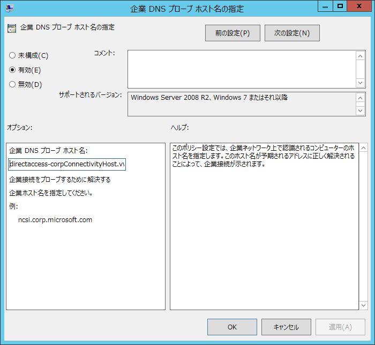Screen dimensions: 375x345
Task: Click the 企業ホスト名を指定してください text
Action: click(51, 193)
